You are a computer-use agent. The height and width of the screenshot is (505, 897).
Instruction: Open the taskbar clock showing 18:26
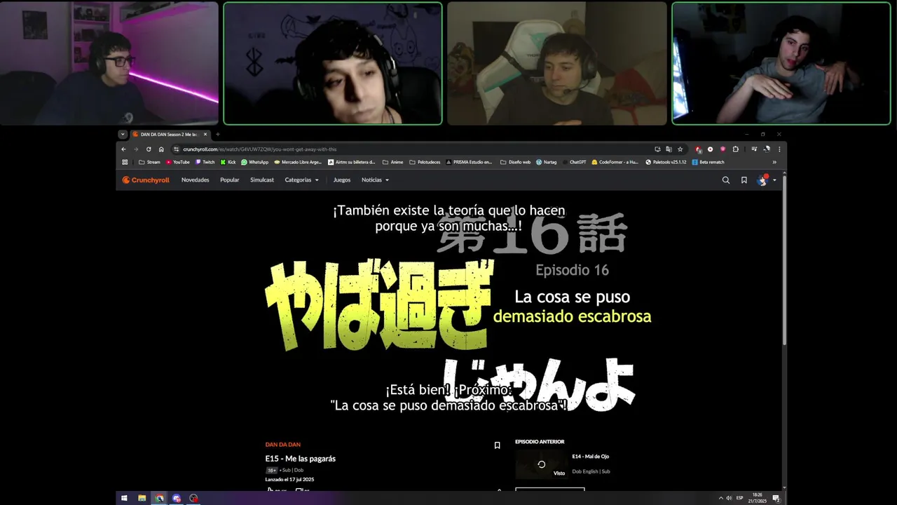pos(758,498)
